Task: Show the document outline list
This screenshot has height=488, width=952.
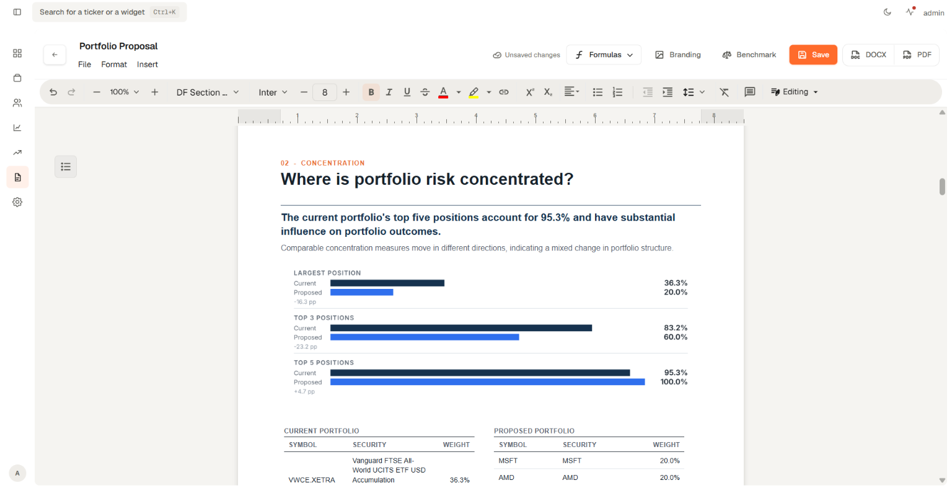Action: [66, 167]
